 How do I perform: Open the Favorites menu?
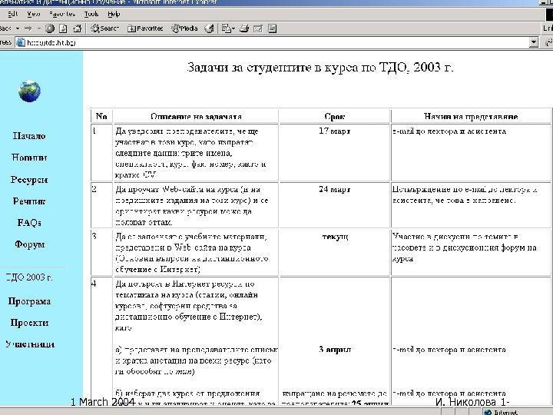point(62,14)
